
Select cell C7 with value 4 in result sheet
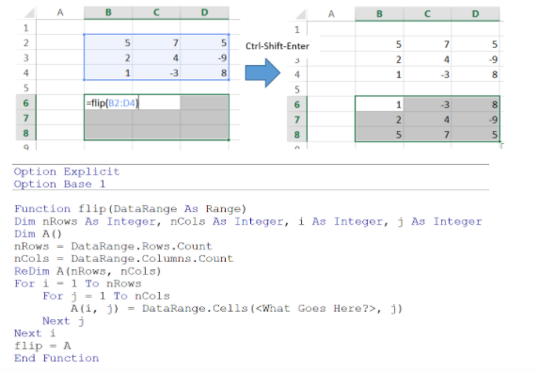click(427, 120)
